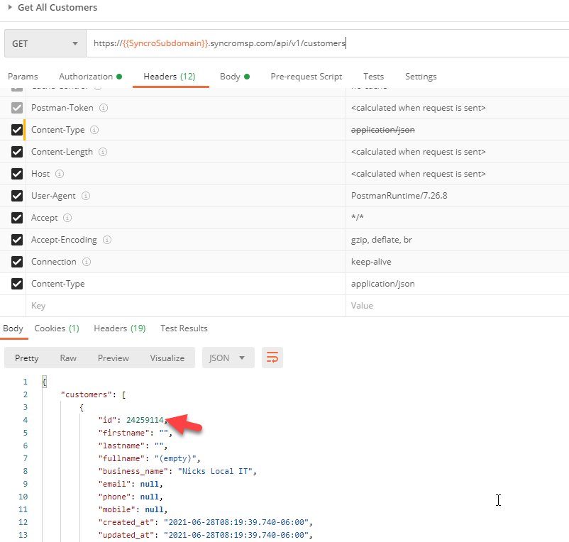The image size is (569, 542).
Task: Toggle the wrap lines icon in response
Action: [x=272, y=358]
